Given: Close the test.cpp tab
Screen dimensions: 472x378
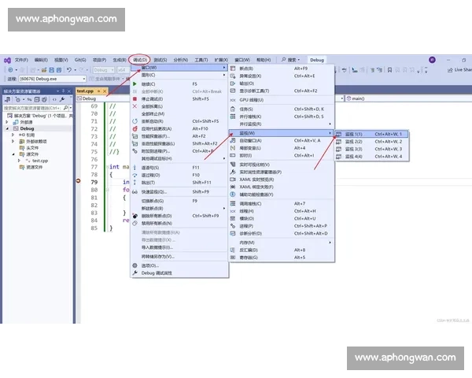Looking at the screenshot, I should coord(105,91).
